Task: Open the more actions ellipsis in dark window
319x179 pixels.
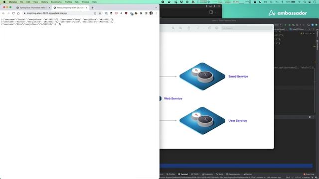Action: 217,12
